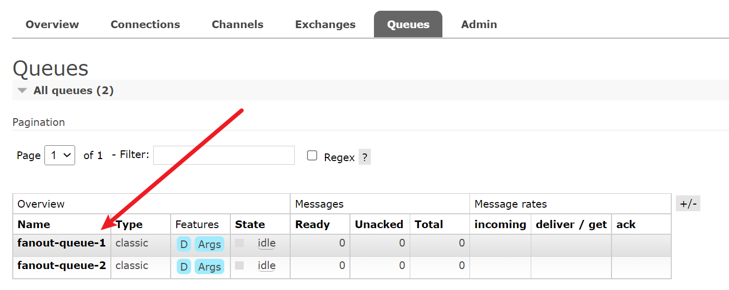Screen dimensions: 729x290
Task: Select the Queues tab
Action: pyautogui.click(x=408, y=24)
